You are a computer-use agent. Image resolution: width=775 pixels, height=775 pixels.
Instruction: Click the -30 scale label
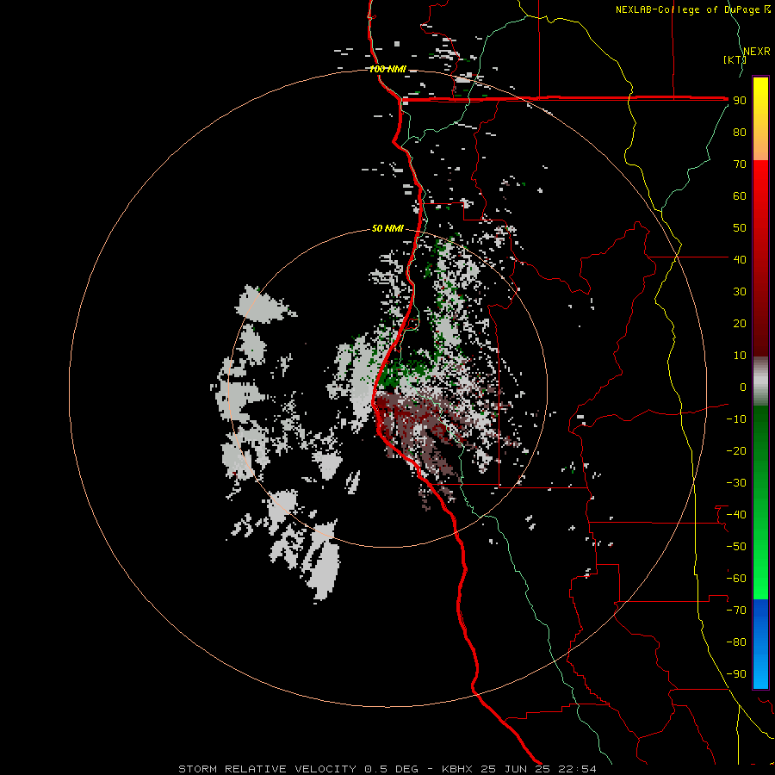(736, 483)
